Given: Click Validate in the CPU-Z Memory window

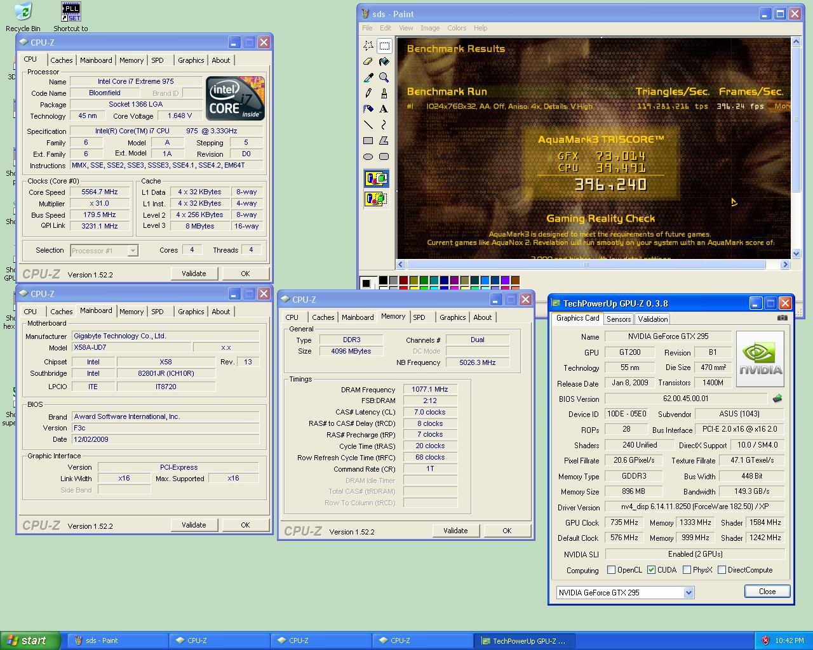Looking at the screenshot, I should tap(455, 531).
